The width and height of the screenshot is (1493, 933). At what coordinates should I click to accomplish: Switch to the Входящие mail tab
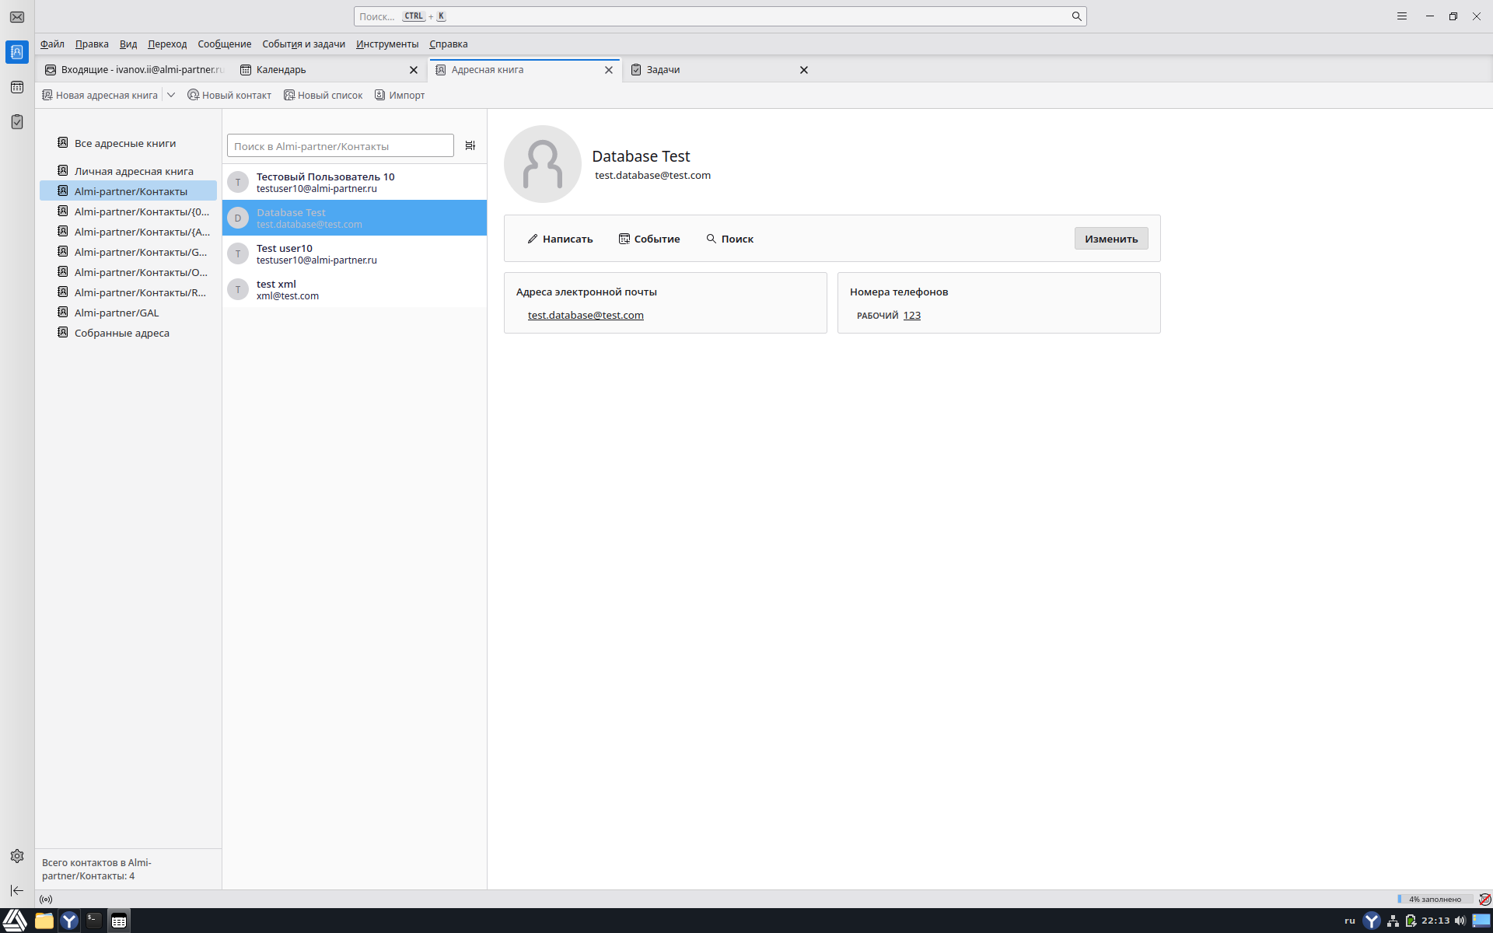134,70
